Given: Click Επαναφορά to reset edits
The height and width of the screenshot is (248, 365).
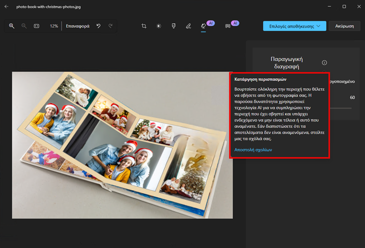Looking at the screenshot, I should [x=78, y=26].
